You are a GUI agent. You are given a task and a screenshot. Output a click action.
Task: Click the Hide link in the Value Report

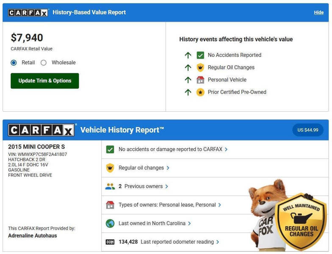point(318,12)
